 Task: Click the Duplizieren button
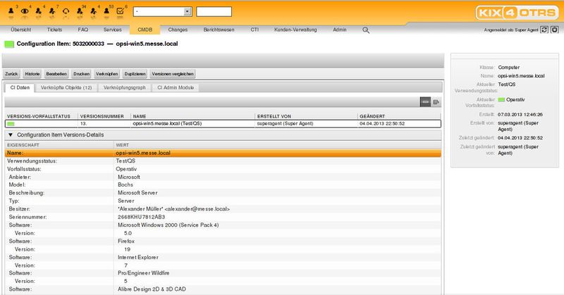[x=135, y=74]
